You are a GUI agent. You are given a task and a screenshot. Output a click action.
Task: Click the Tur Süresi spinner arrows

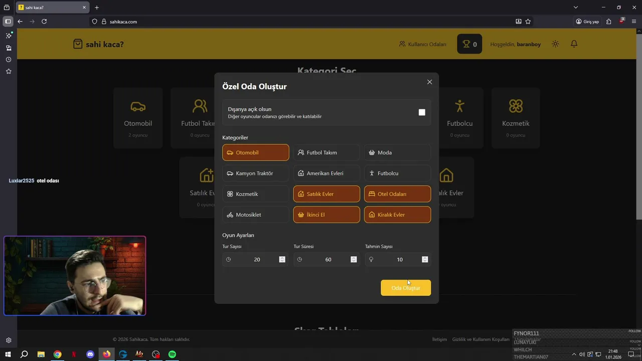(354, 259)
